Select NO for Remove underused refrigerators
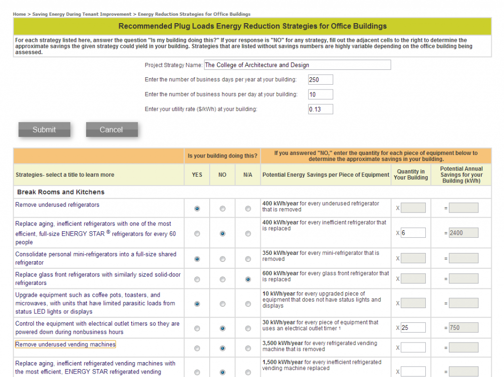 pos(222,209)
